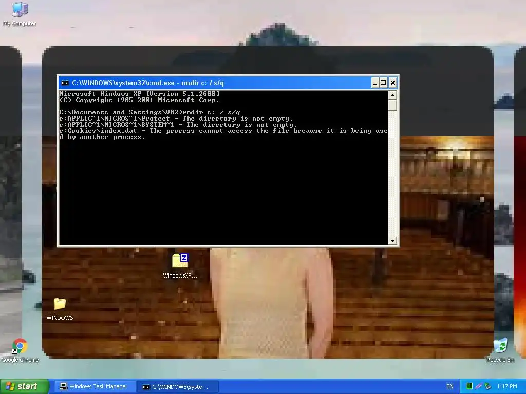The width and height of the screenshot is (526, 394).
Task: Click the 'Cookies\index.dat' error line
Action: [x=223, y=134]
